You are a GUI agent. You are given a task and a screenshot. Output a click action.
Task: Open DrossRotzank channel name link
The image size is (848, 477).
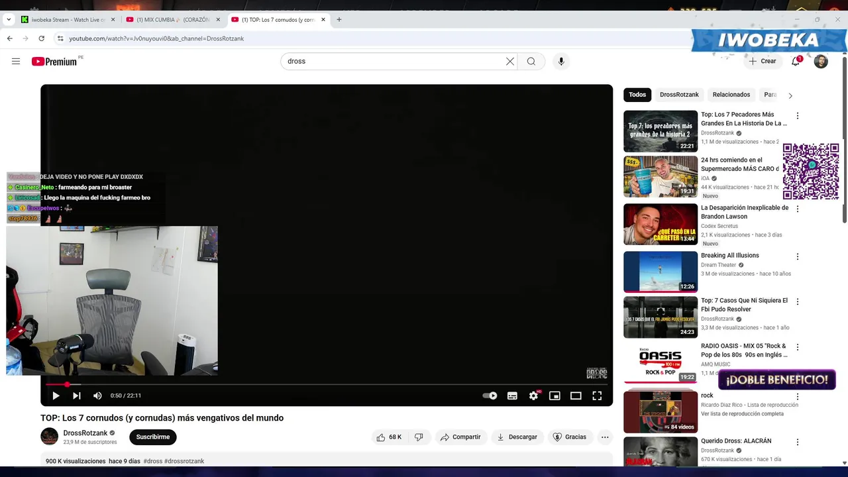click(x=85, y=433)
